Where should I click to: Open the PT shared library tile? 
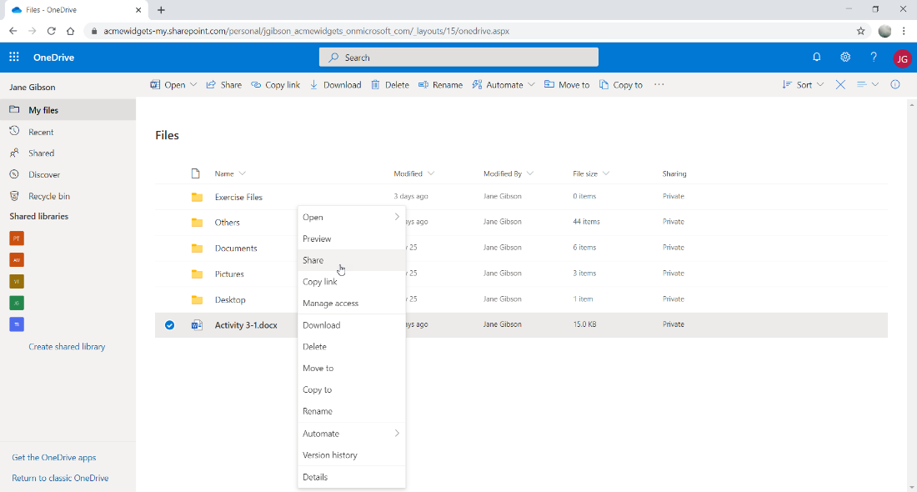(16, 238)
